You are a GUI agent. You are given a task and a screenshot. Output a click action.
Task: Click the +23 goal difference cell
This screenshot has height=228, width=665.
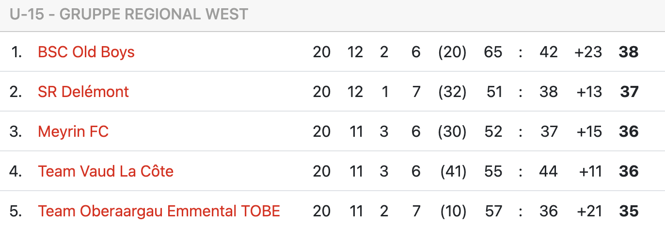pyautogui.click(x=588, y=52)
